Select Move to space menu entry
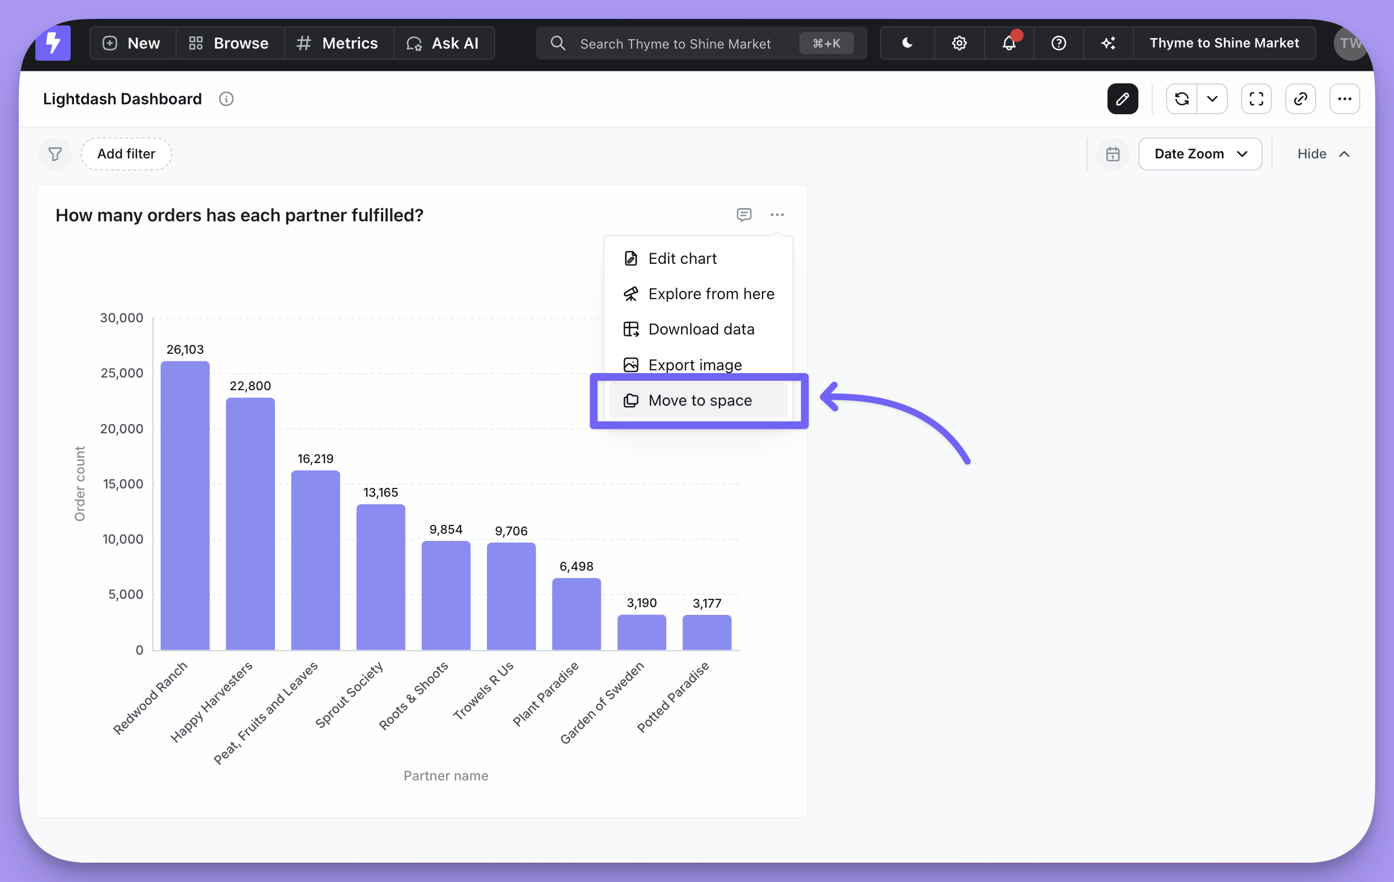Image resolution: width=1394 pixels, height=882 pixels. click(x=699, y=401)
